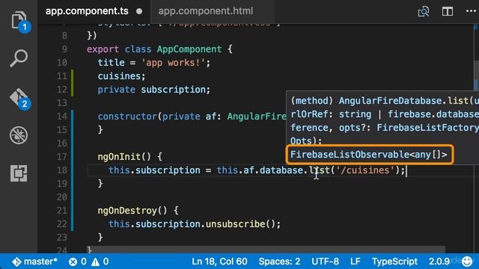Click line number 17 in the gutter
479x269 pixels.
(61, 157)
